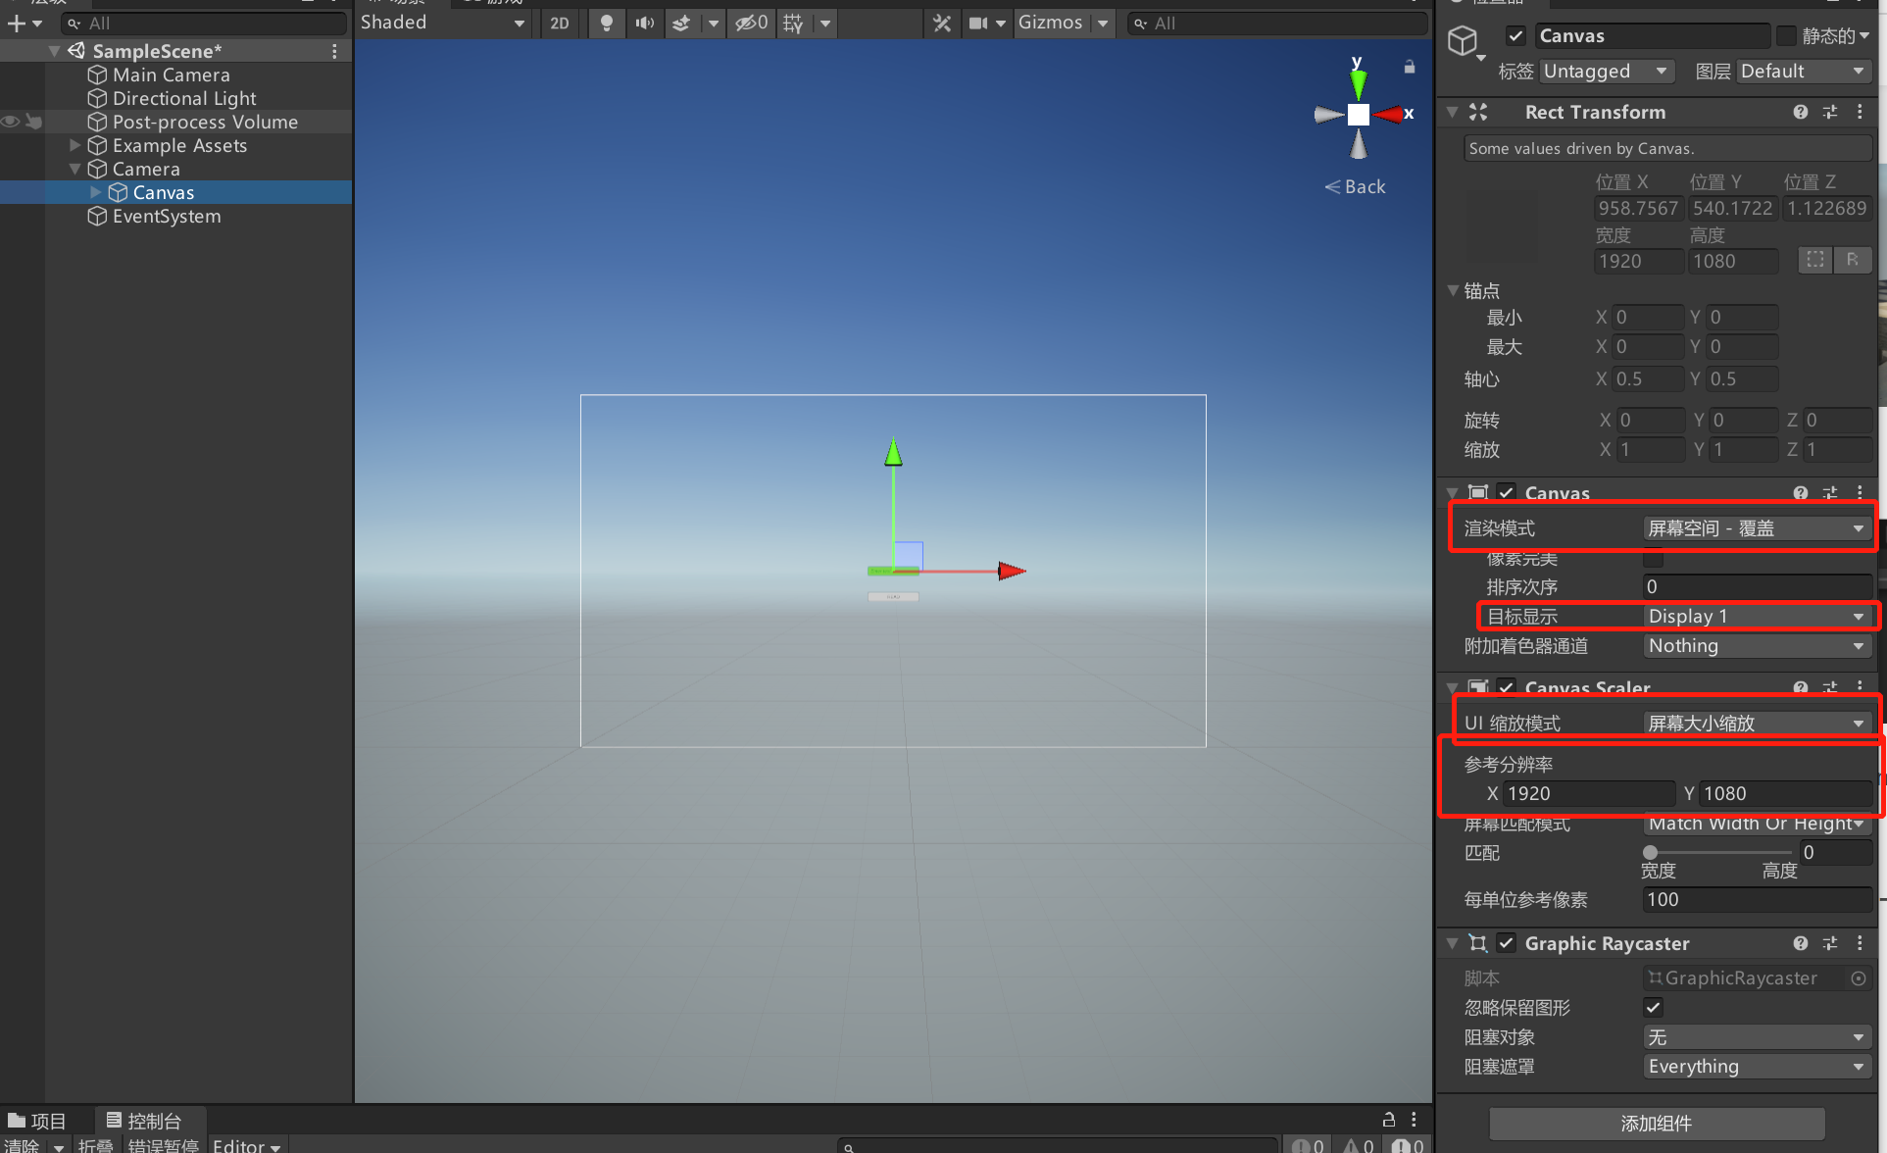Toggle scene effects (skybox) icon
This screenshot has width=1887, height=1153.
682,23
